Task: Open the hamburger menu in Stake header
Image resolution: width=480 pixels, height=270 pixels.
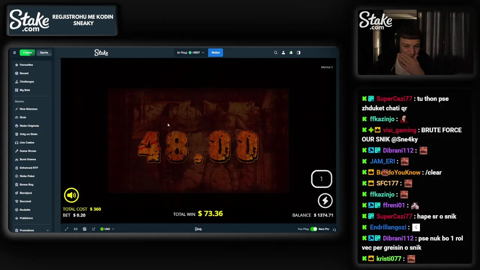Action: [15, 52]
